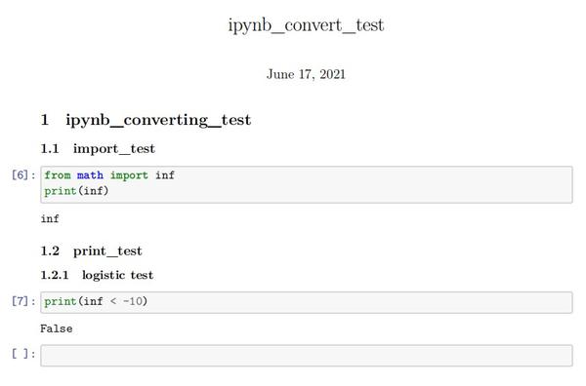Click the date June 17, 2021
This screenshot has width=586, height=386.
tap(306, 74)
